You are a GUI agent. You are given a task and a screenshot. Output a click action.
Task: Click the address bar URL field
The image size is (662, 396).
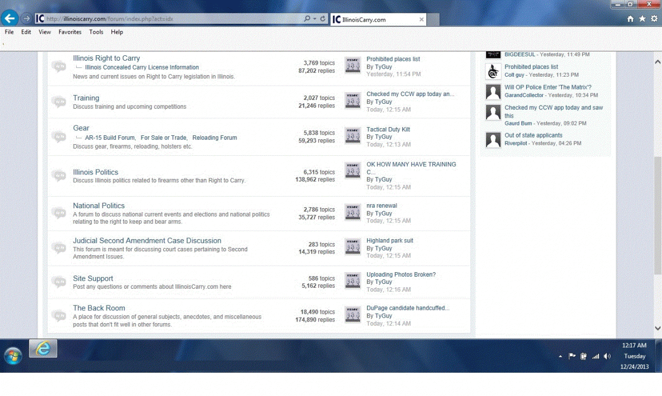(x=174, y=19)
